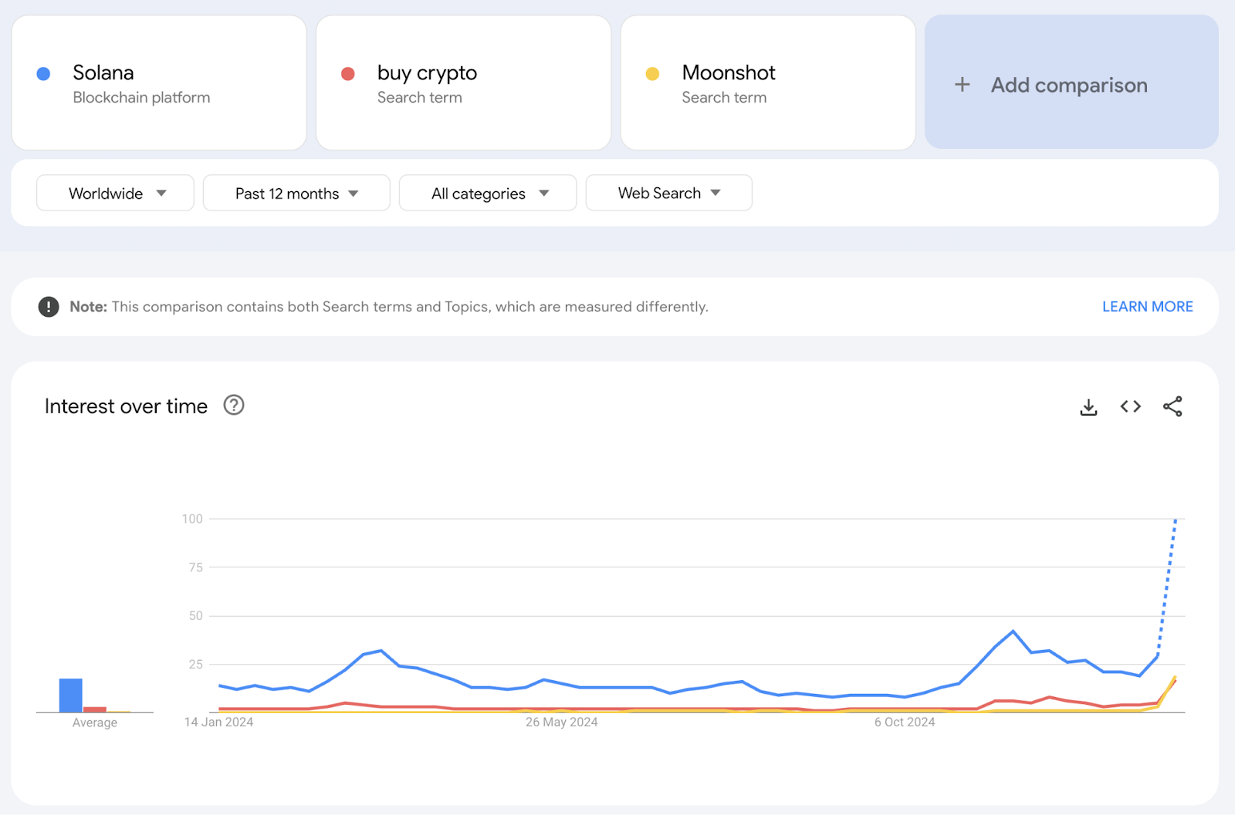Click the plus icon in Add comparison

pos(962,85)
